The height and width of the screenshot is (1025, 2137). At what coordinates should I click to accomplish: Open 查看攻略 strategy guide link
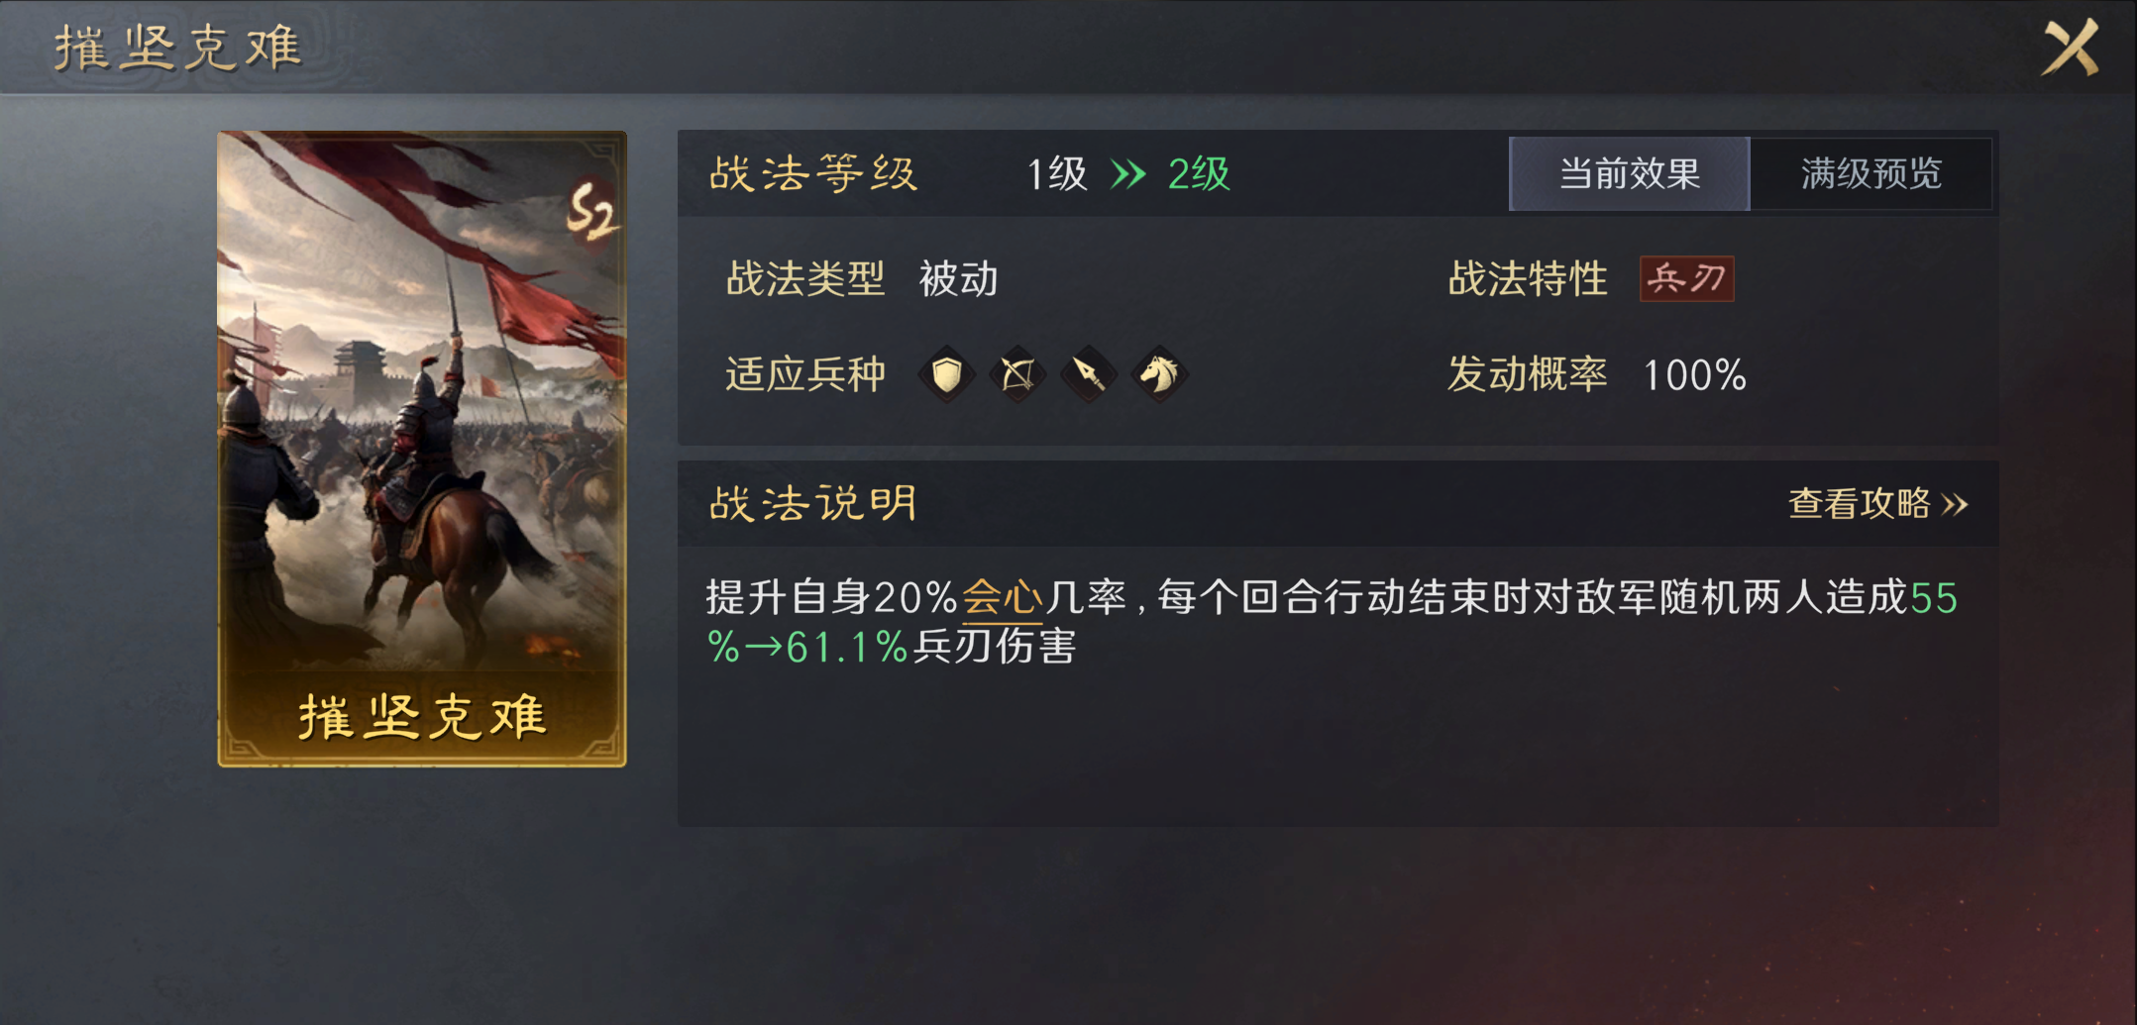1877,504
